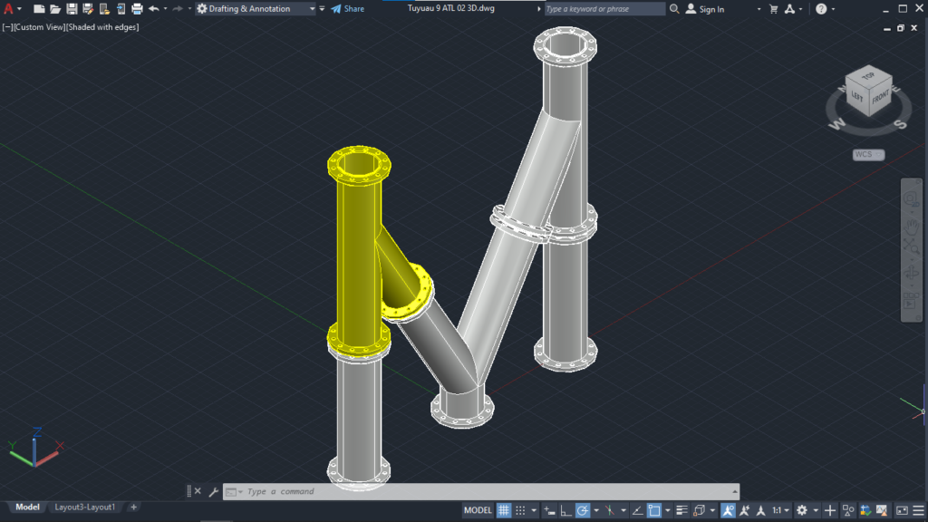
Task: Save the drawing with the Save icon
Action: [x=72, y=9]
